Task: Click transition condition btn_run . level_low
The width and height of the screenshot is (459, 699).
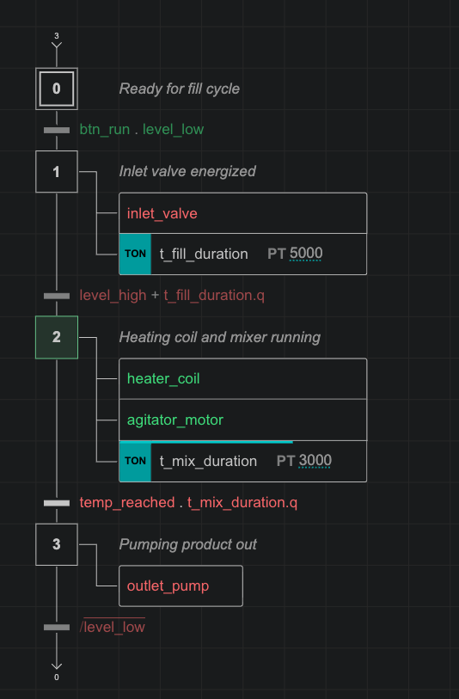Action: click(x=142, y=130)
